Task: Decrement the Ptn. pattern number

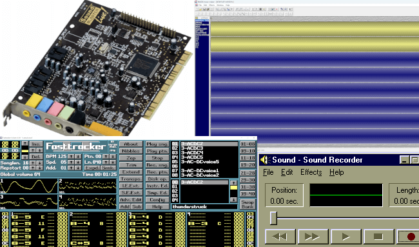Action: click(x=113, y=156)
